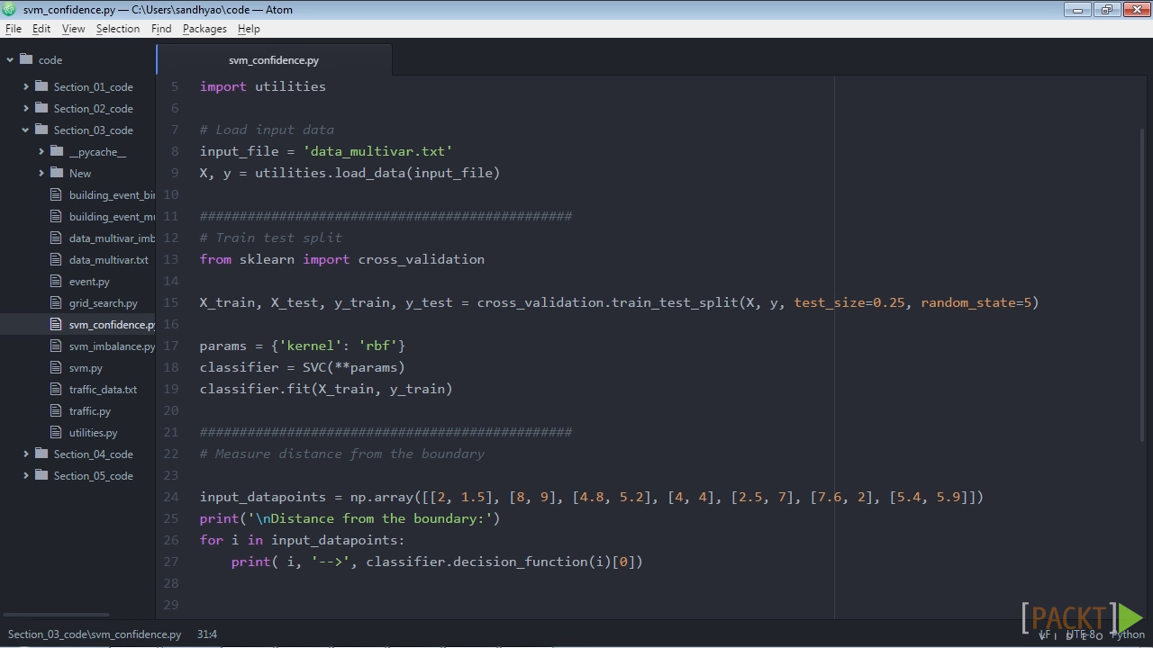1153x648 pixels.
Task: Collapse the root code project arrow
Action: (x=10, y=60)
